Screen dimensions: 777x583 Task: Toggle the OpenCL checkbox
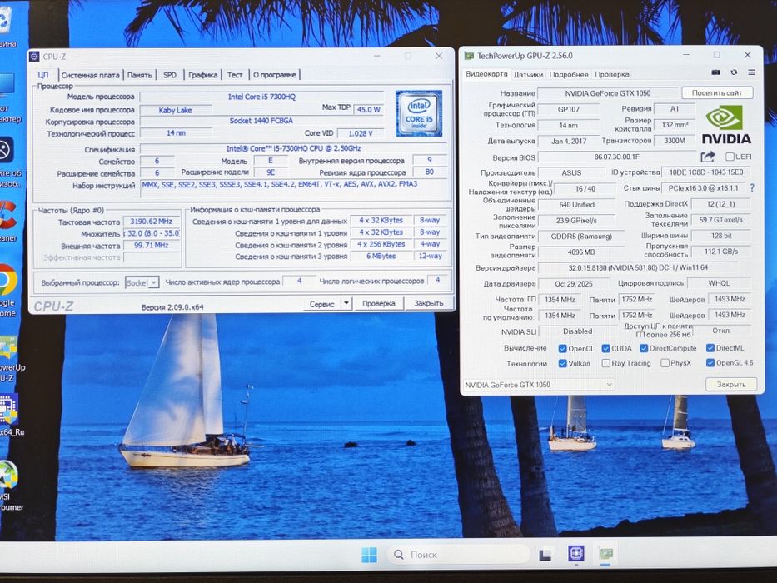click(x=562, y=348)
